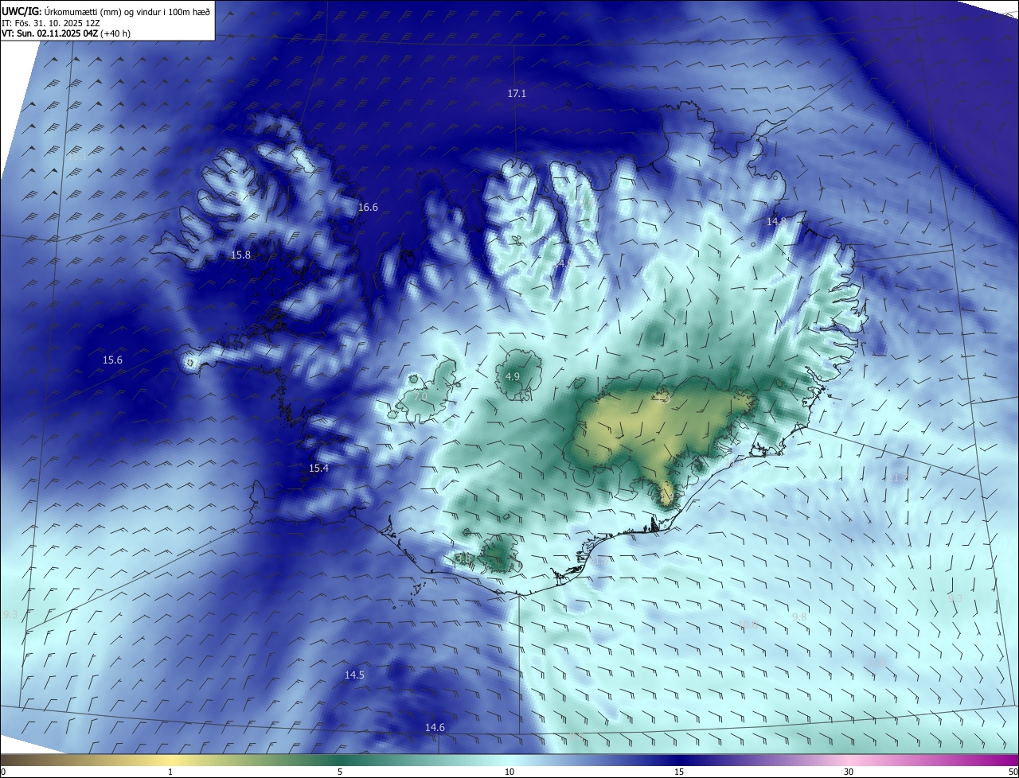Click the 14.6 value label

[435, 728]
